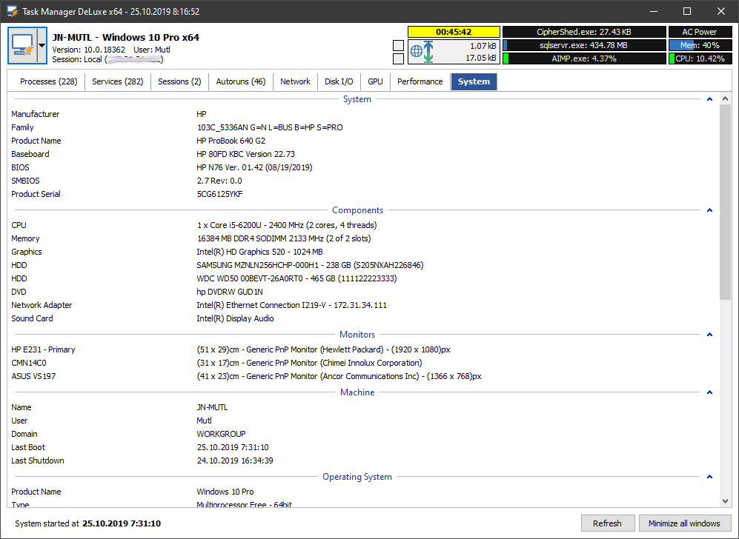The image size is (739, 539).
Task: Click the computer power icon in header
Action: 23,46
